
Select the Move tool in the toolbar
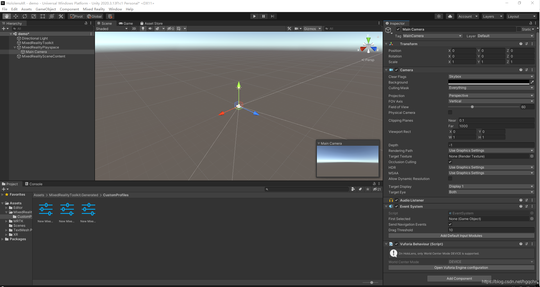point(16,16)
